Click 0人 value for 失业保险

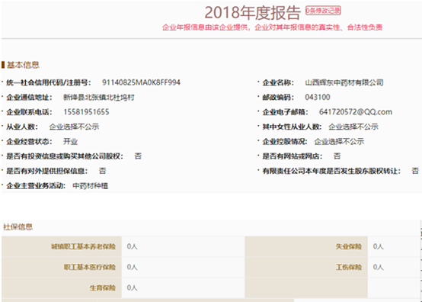click(x=378, y=246)
